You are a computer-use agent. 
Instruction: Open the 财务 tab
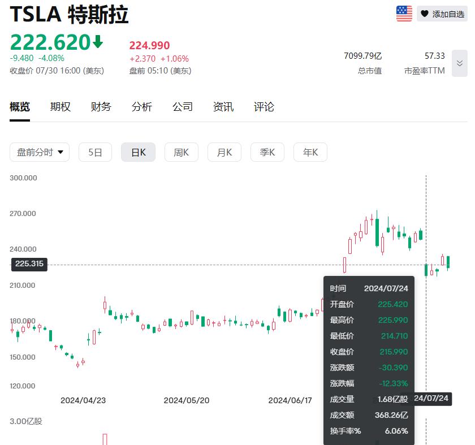(101, 107)
